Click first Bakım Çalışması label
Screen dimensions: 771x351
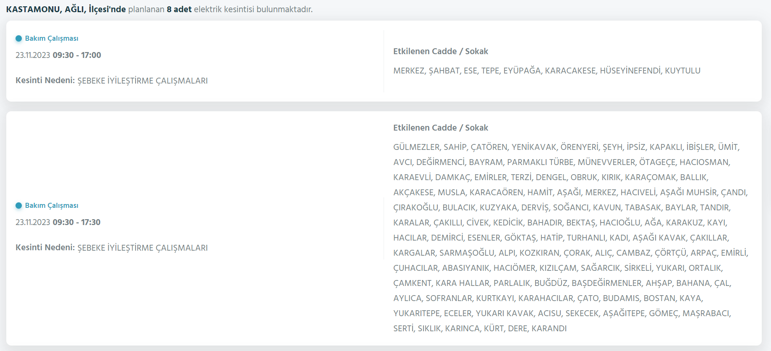[52, 39]
